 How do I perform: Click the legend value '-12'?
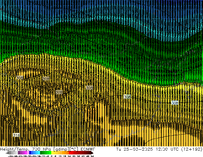coord(43,156)
